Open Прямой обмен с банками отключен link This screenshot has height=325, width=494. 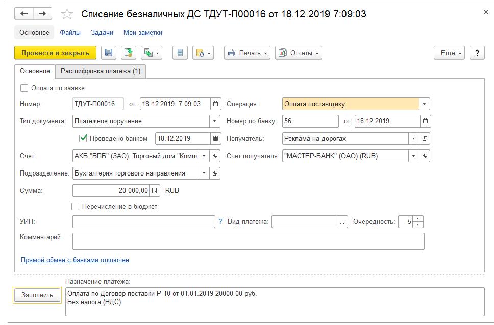[75, 260]
